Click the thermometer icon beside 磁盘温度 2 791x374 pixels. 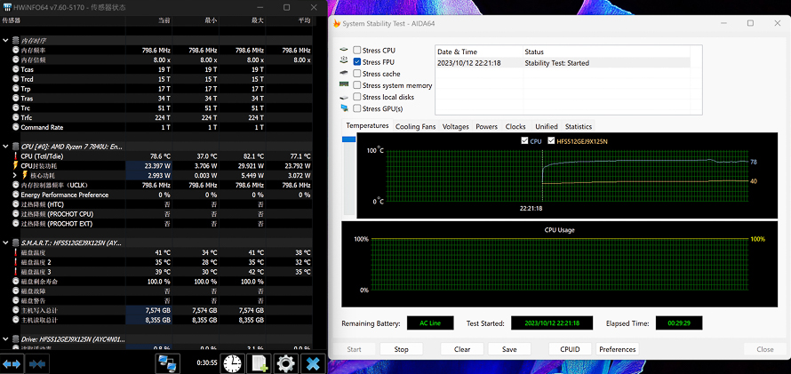pos(16,262)
